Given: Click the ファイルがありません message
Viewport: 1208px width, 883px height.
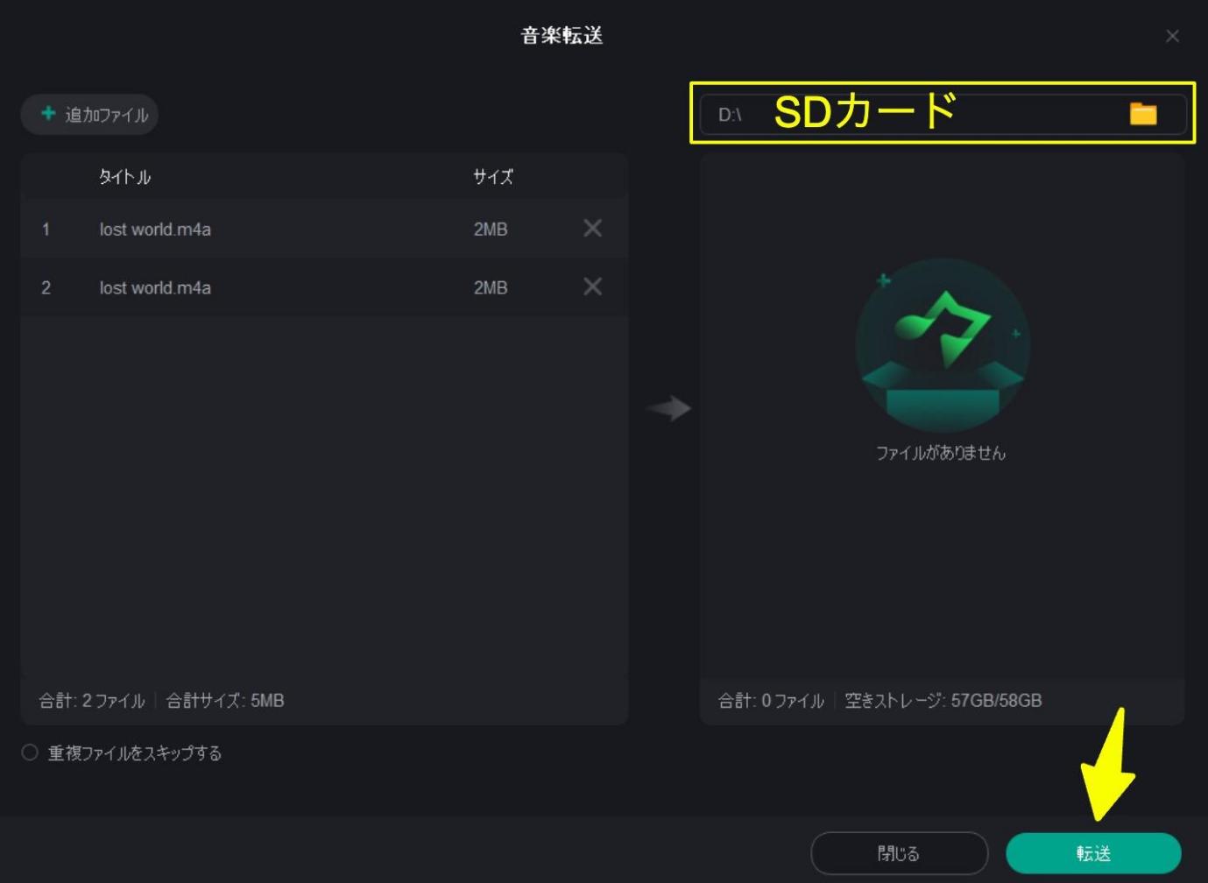Looking at the screenshot, I should tap(941, 453).
